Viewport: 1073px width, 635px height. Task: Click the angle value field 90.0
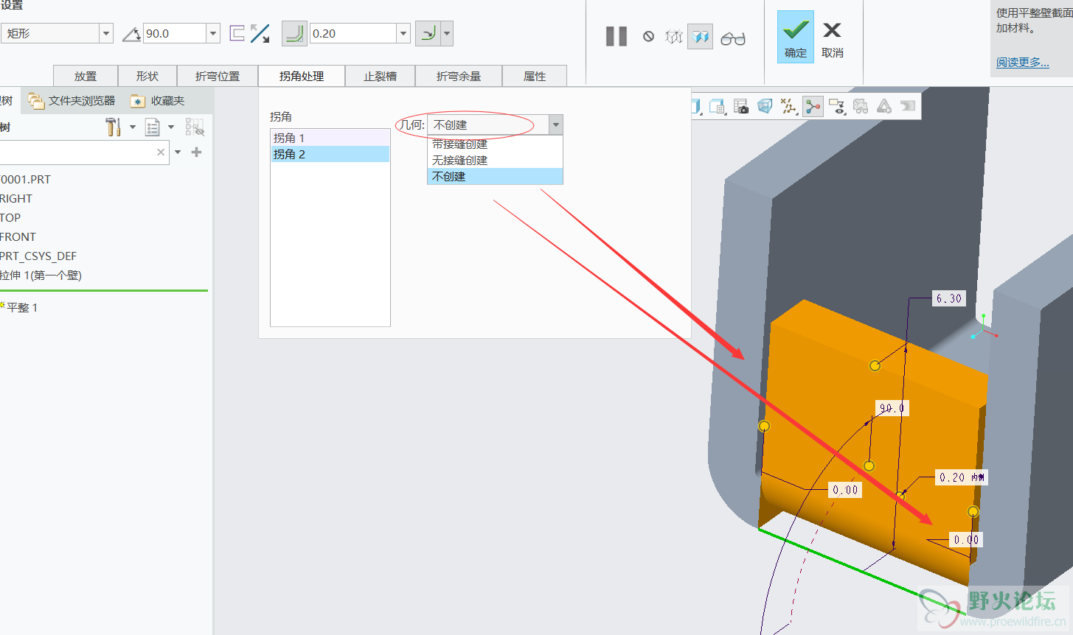pos(175,33)
